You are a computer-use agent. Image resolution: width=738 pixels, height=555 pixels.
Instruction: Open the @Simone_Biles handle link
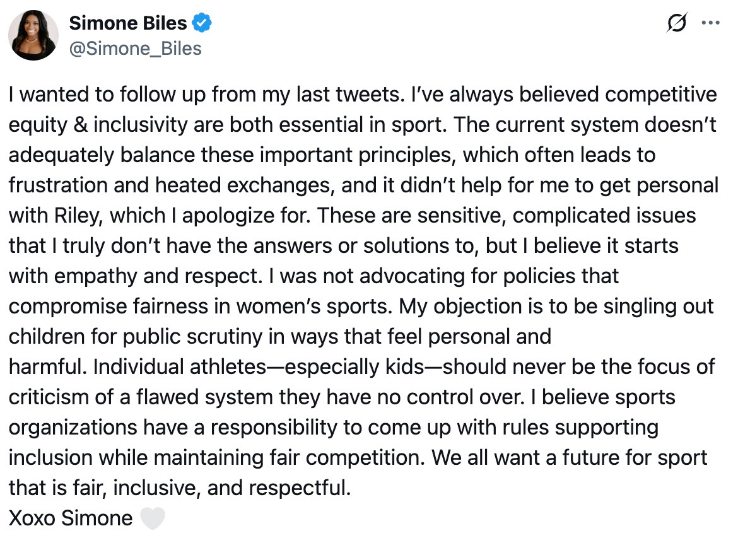tap(135, 48)
